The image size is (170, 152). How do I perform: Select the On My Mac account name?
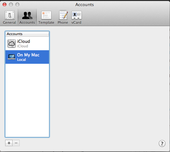coord(28,55)
